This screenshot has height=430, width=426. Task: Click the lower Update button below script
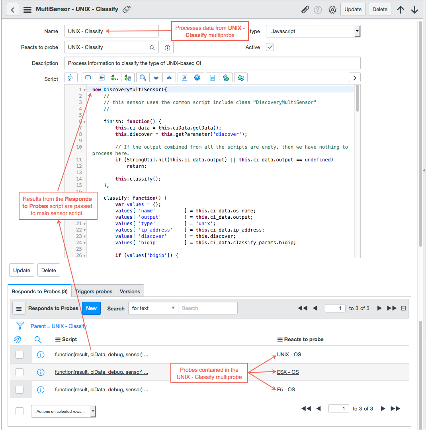click(x=21, y=271)
